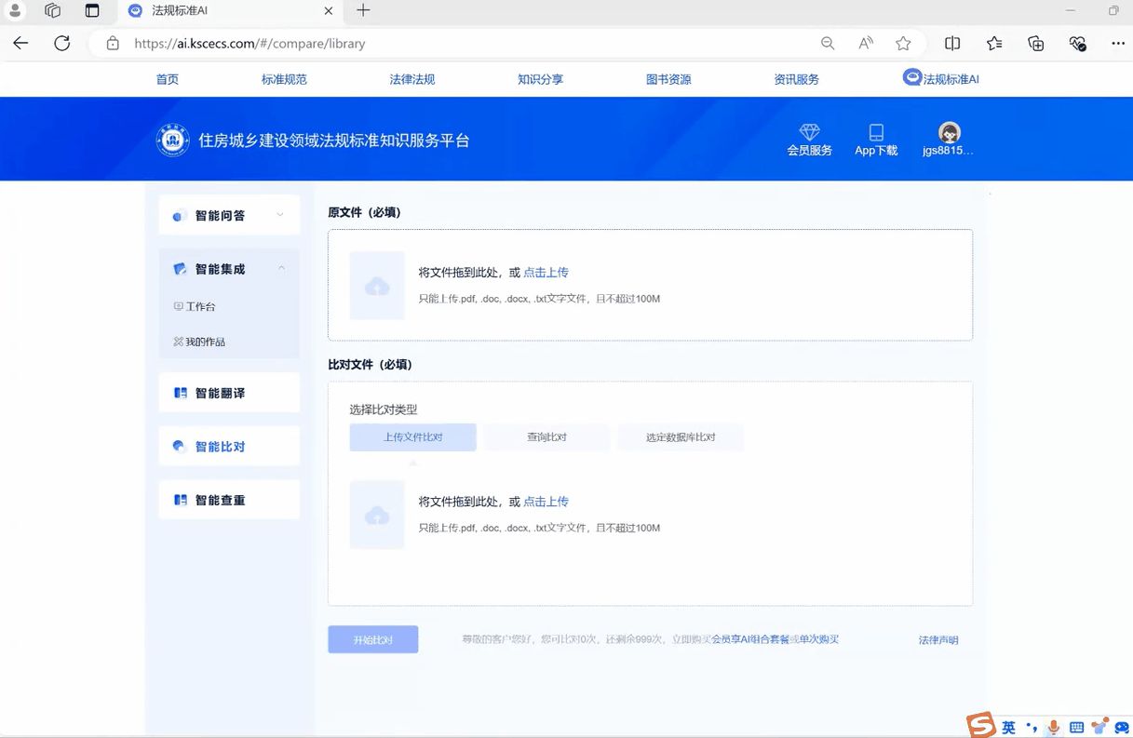
Task: Open the 单次购买 link
Action: [x=819, y=639]
